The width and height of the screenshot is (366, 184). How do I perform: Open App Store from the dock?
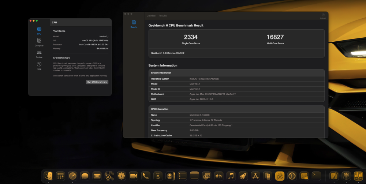click(255, 176)
